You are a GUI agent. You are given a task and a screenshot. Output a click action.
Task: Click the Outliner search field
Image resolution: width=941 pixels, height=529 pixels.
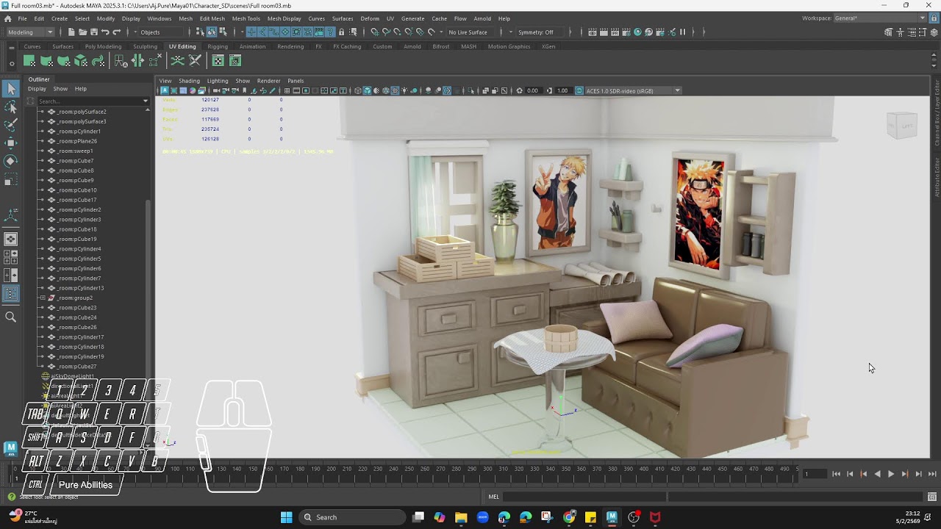click(92, 101)
